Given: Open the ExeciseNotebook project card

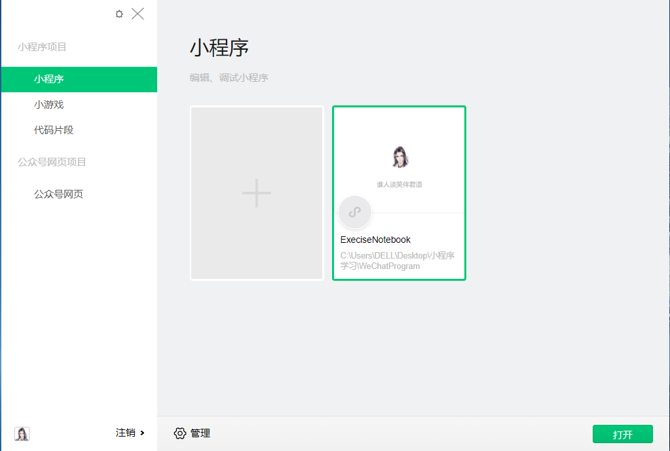Looking at the screenshot, I should [x=398, y=193].
